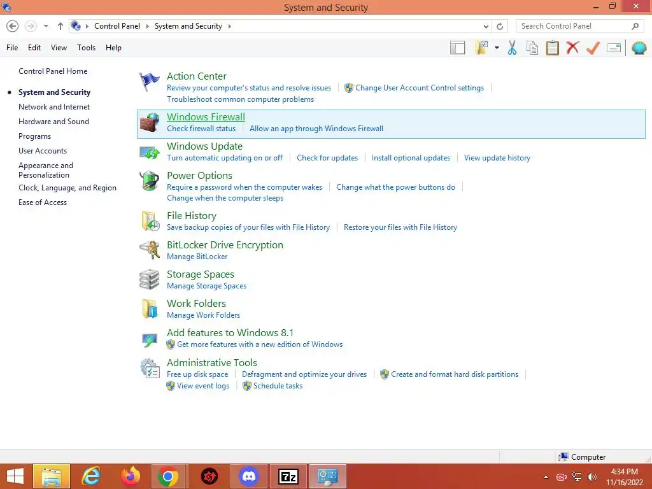
Task: Open 7-Zip from the taskbar
Action: [x=288, y=476]
